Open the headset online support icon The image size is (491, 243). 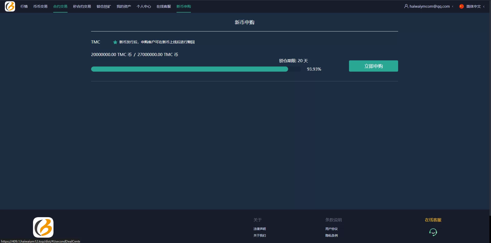pos(433,232)
